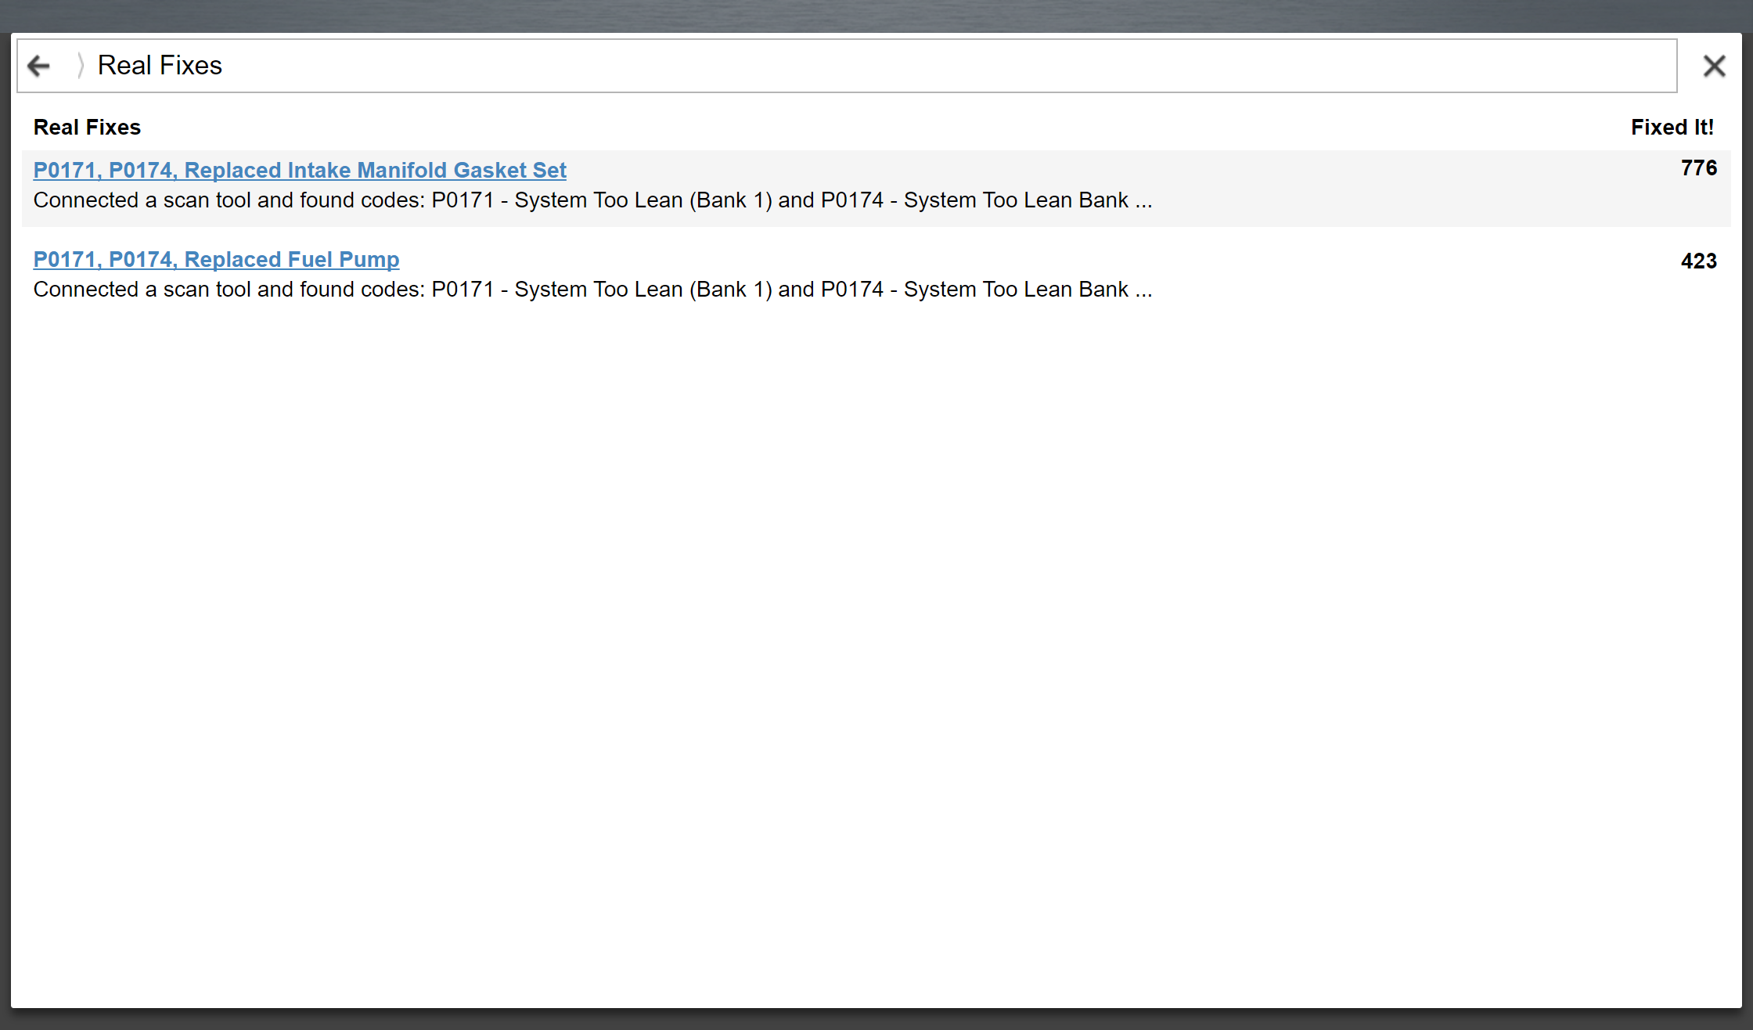The width and height of the screenshot is (1753, 1030).
Task: Click the Real Fixes column header
Action: [x=87, y=127]
